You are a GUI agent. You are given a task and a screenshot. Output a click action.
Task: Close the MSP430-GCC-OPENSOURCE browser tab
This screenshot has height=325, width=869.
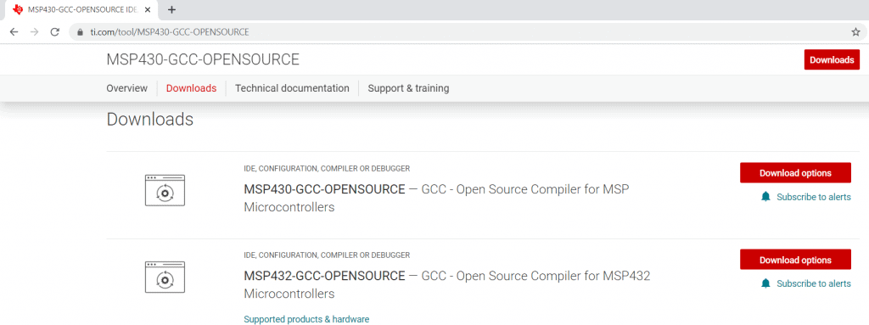click(148, 10)
